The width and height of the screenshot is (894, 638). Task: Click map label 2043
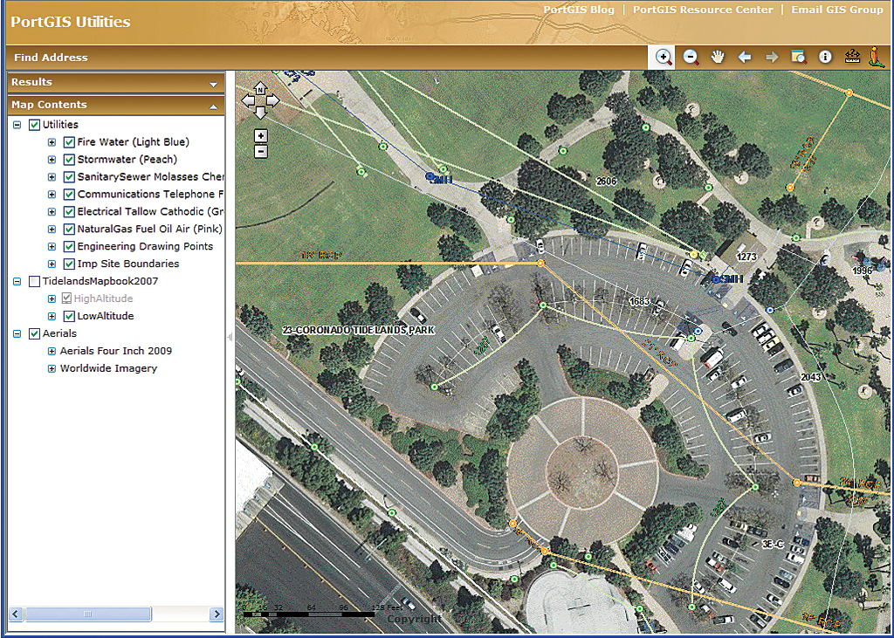[x=811, y=377]
